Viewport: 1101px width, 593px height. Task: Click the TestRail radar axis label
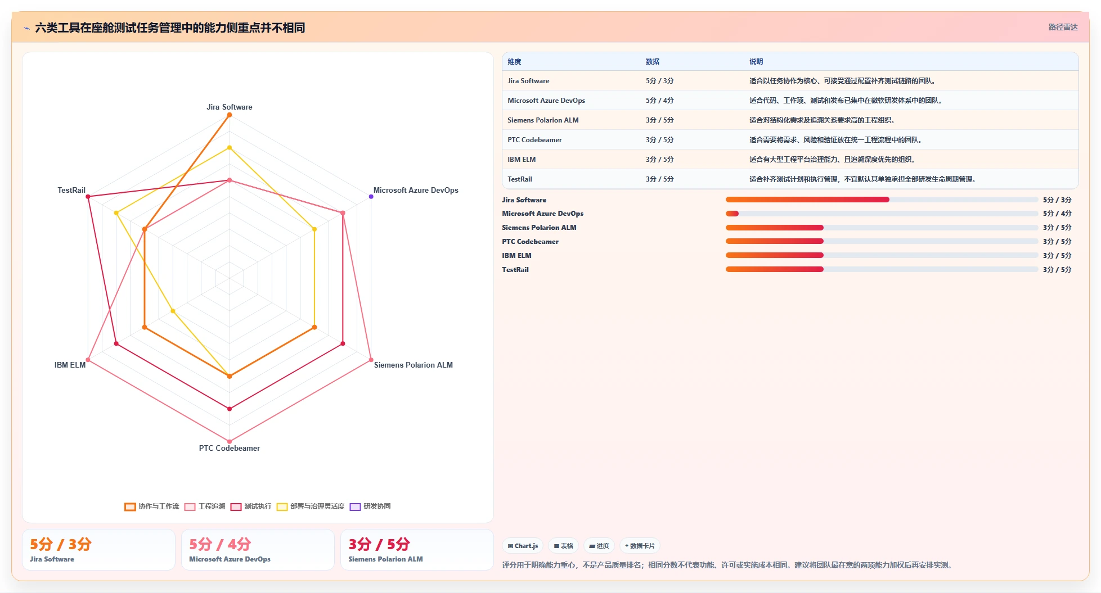pos(71,190)
